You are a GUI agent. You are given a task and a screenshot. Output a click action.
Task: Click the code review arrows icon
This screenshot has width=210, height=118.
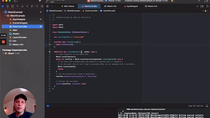(x=198, y=6)
